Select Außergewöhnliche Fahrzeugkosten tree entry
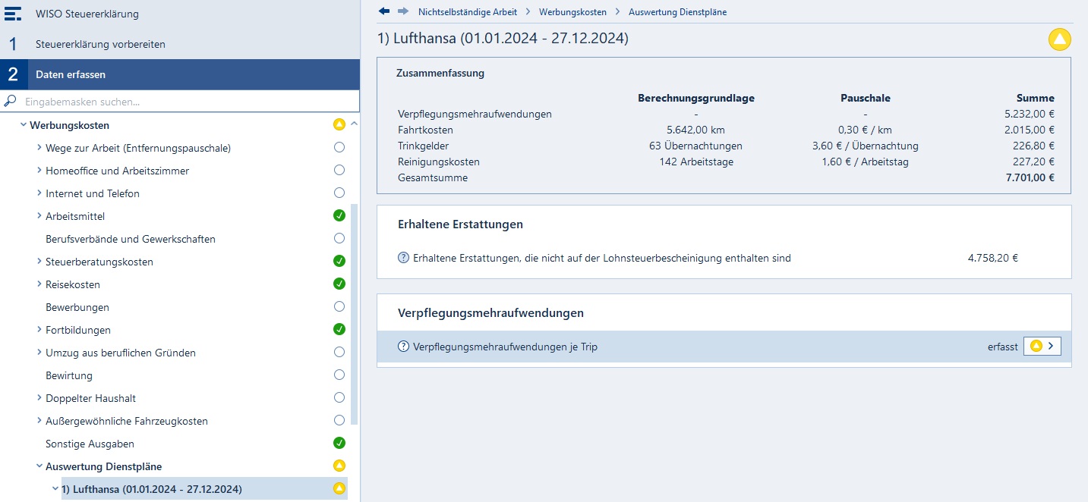This screenshot has width=1088, height=502. (x=127, y=421)
